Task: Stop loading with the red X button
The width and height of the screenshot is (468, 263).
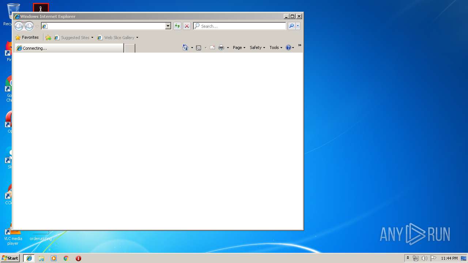Action: (187, 26)
